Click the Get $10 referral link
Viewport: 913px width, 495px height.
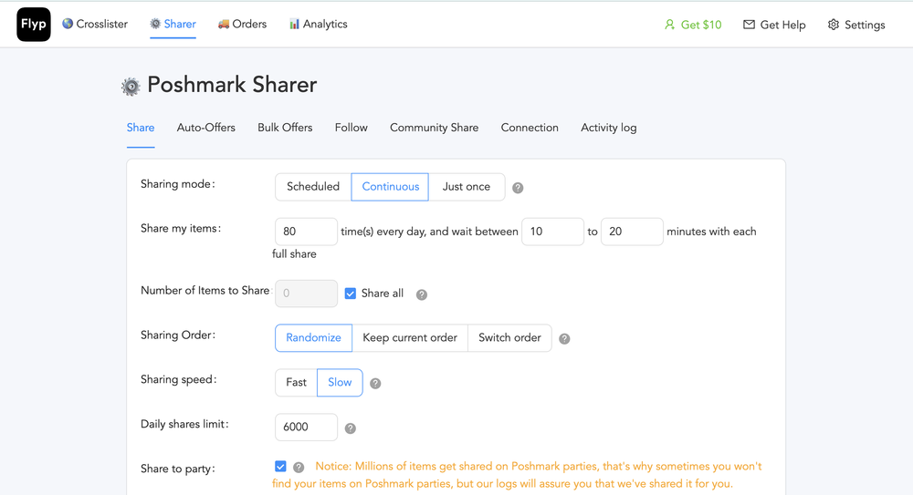[x=693, y=25]
